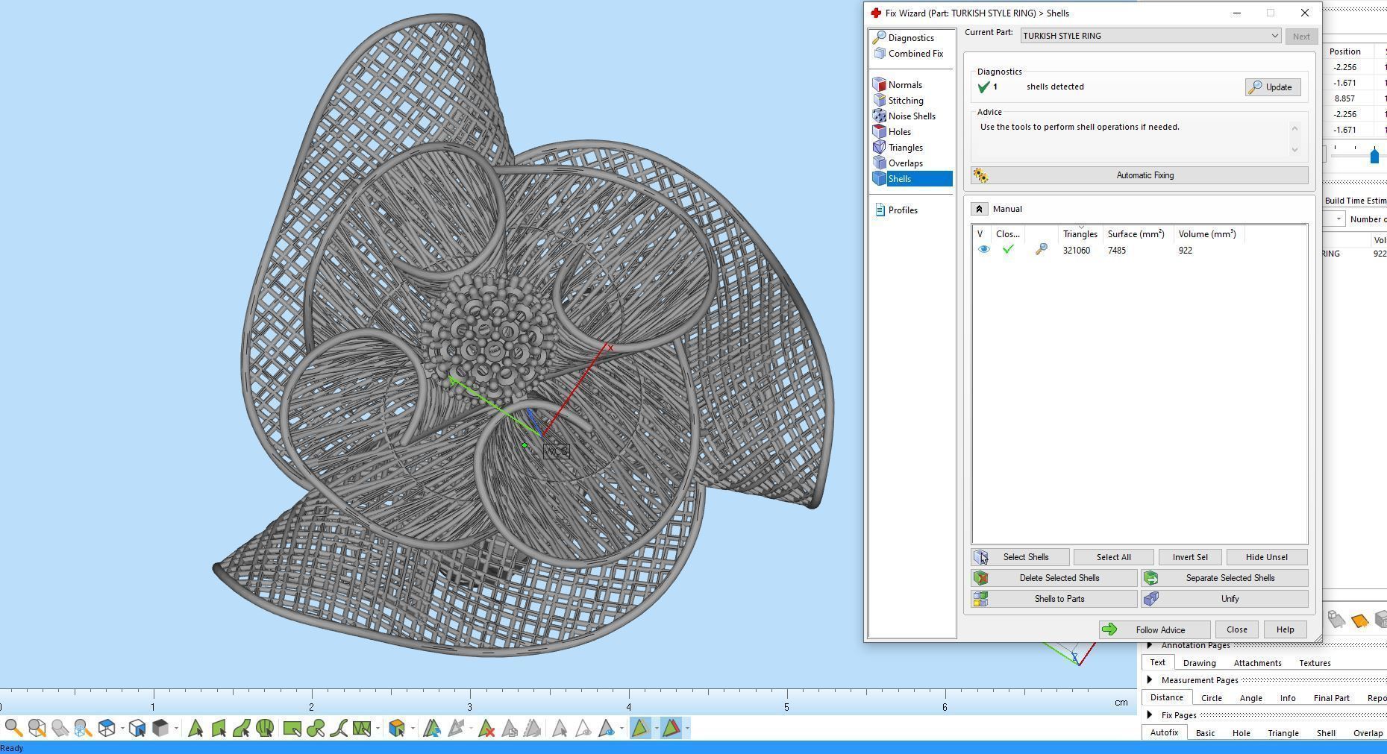Click the Automatic Fixing button
The image size is (1387, 754).
tap(1139, 175)
